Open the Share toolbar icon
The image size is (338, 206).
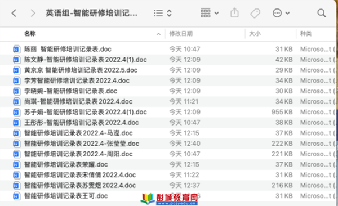click(x=234, y=13)
